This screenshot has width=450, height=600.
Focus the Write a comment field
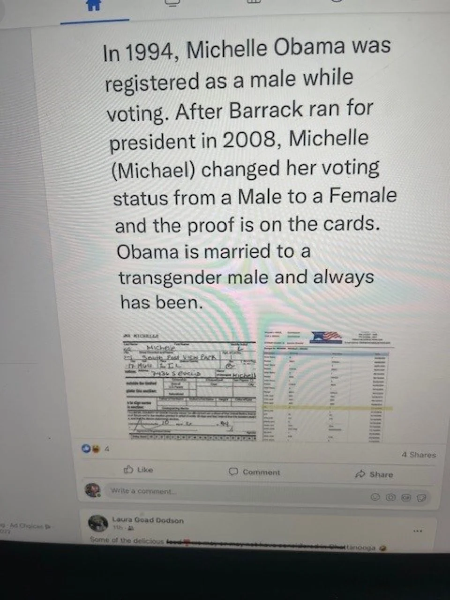[234, 492]
